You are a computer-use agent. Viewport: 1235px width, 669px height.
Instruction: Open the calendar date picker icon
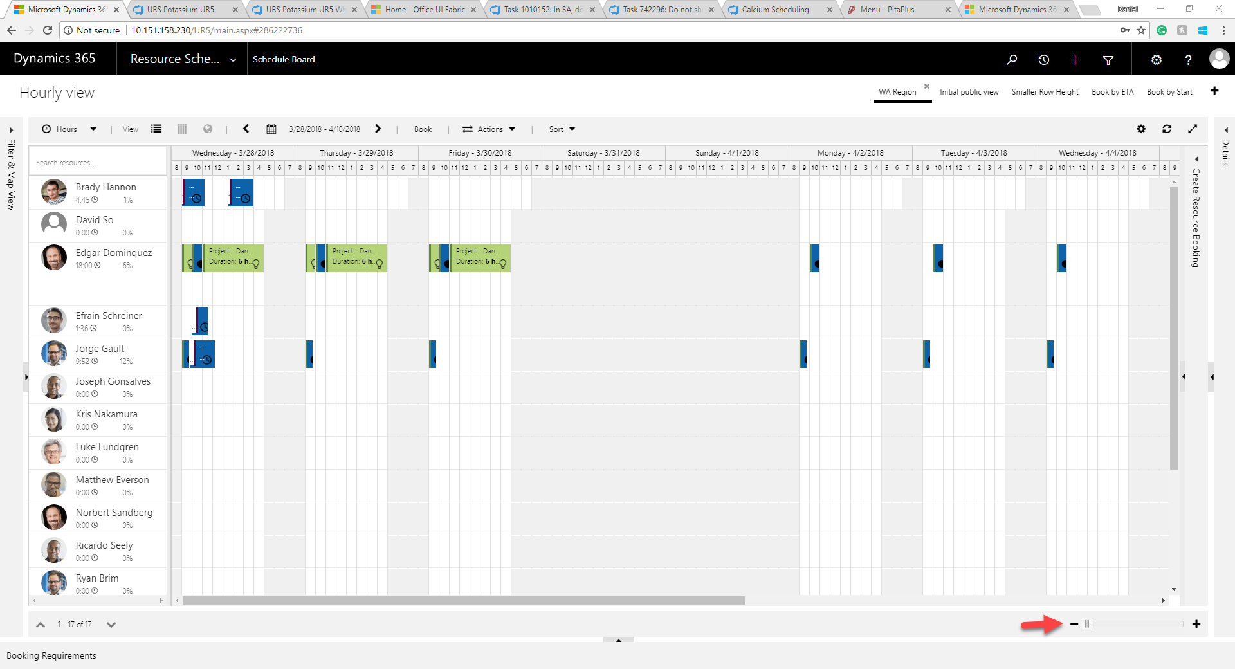pyautogui.click(x=271, y=129)
